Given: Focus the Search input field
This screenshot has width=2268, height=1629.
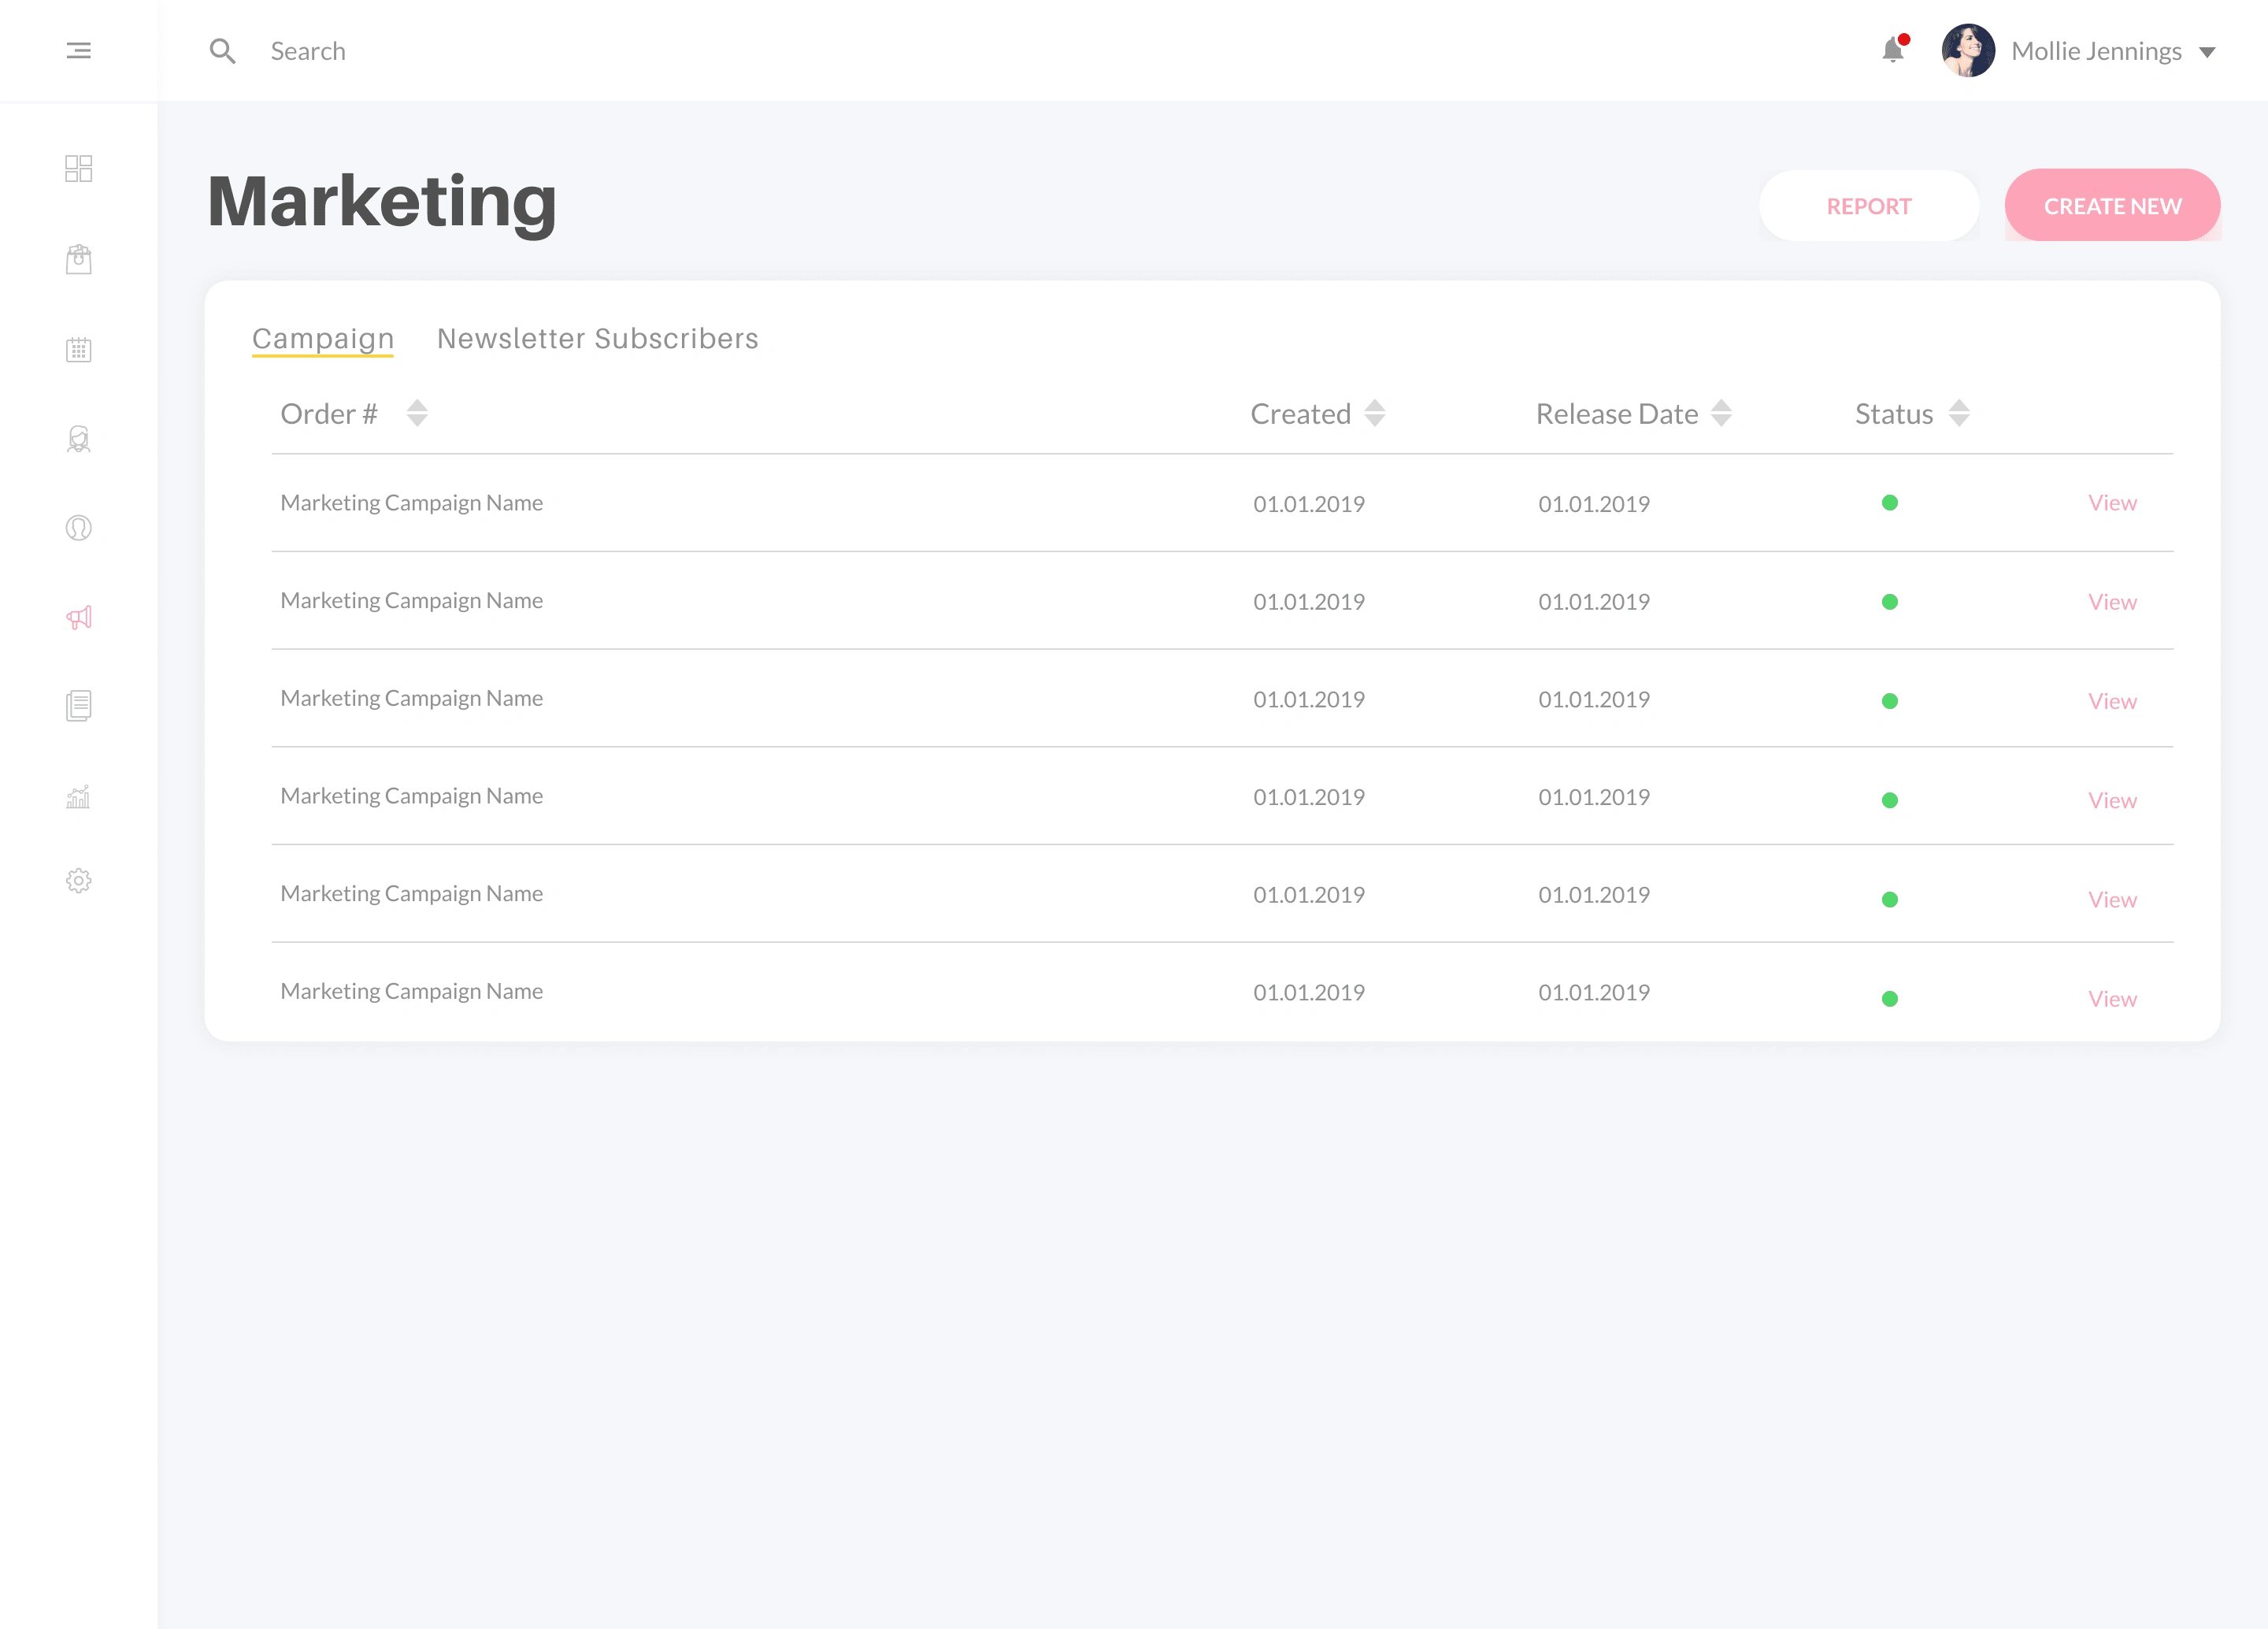Looking at the screenshot, I should [308, 51].
